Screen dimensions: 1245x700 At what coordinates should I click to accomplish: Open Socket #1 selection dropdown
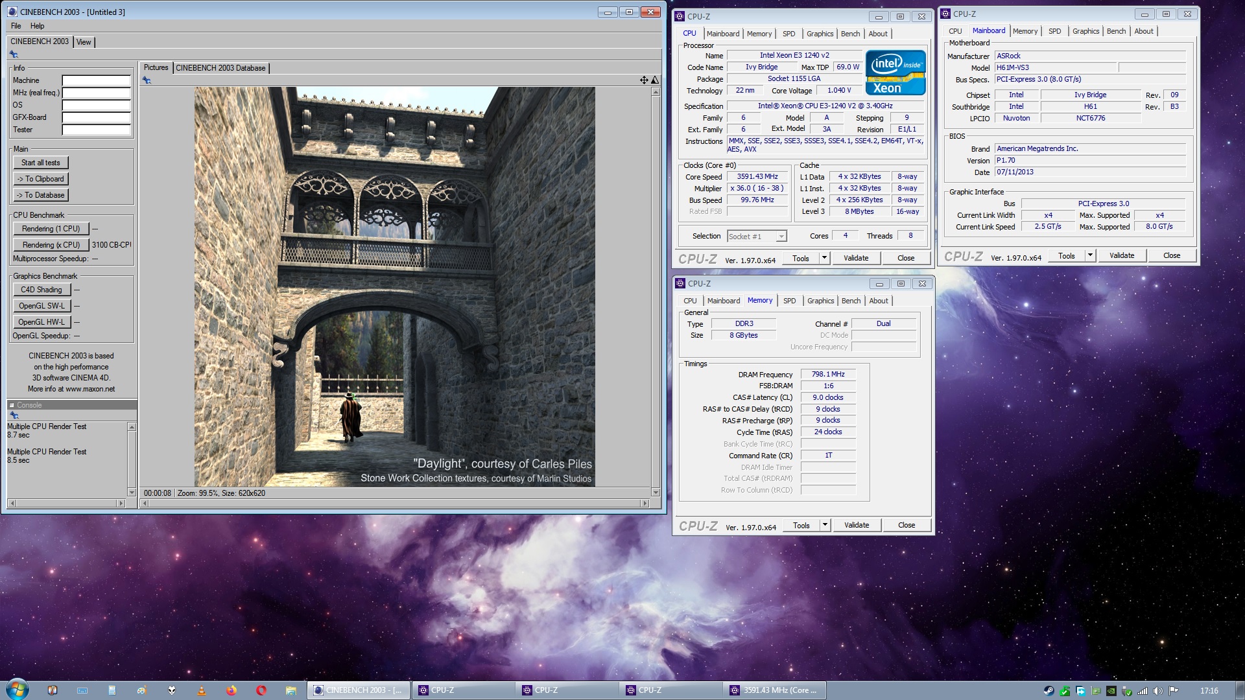781,237
